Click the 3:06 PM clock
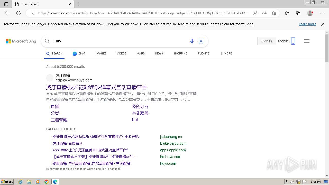 coord(316,182)
